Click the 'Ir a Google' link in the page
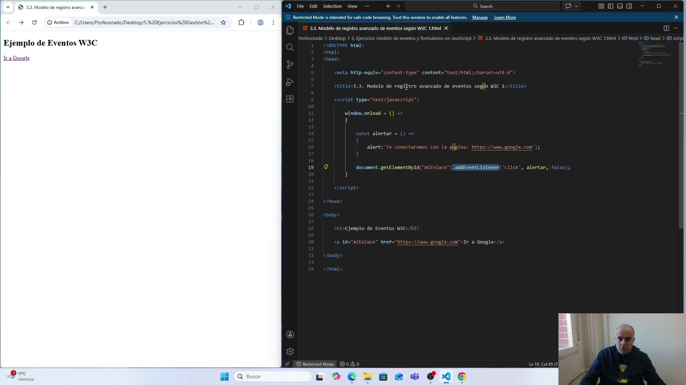 click(16, 58)
